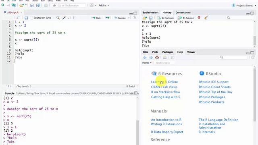Click Load History folder icon
The height and width of the screenshot is (145, 258).
tap(145, 18)
